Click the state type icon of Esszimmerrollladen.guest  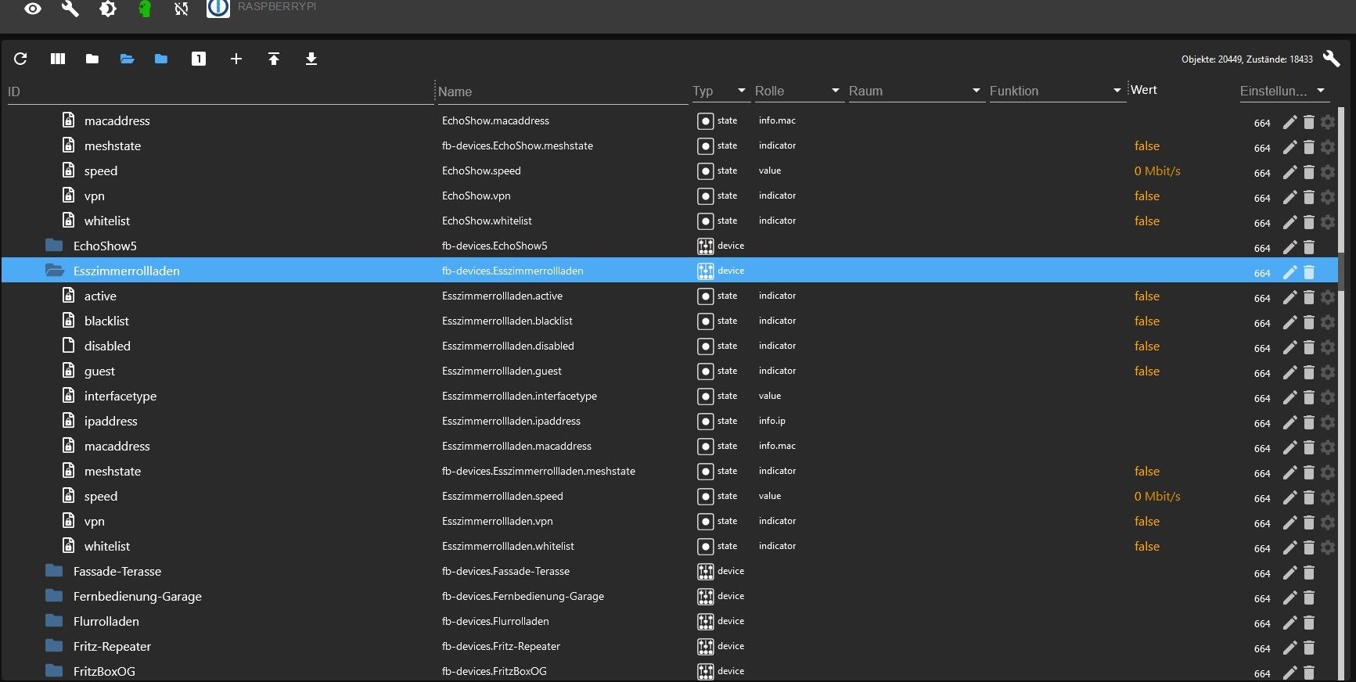pos(705,372)
